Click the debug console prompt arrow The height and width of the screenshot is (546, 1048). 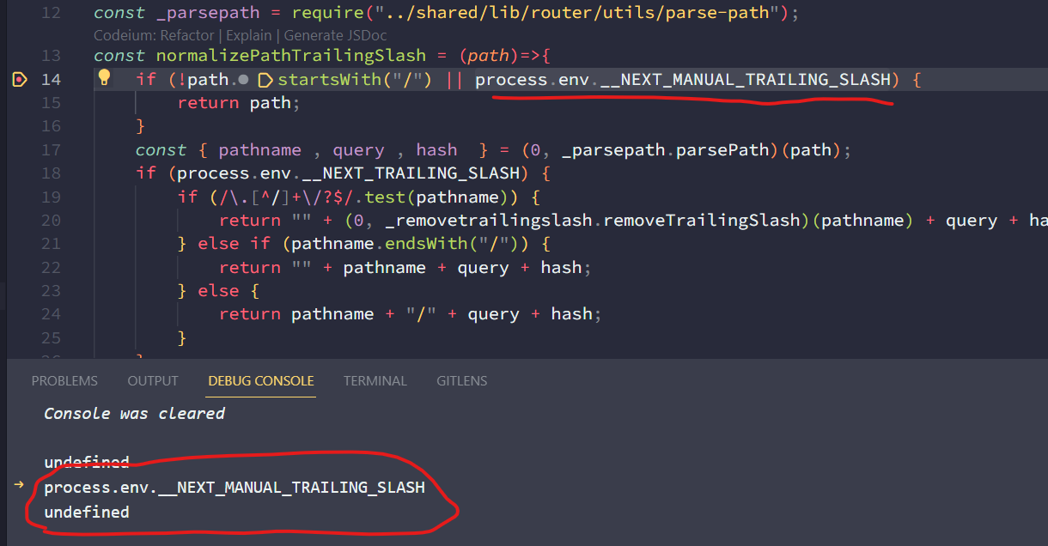19,485
